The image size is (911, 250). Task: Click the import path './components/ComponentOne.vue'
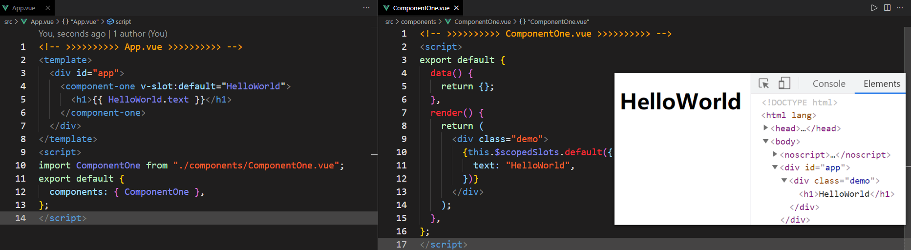(x=256, y=166)
